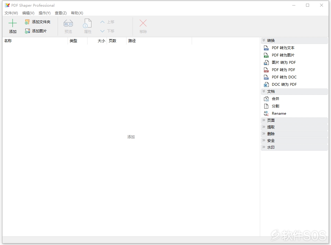Minimize the PDF Shaper window
Screen dimensions: 331x245
pos(294,5)
